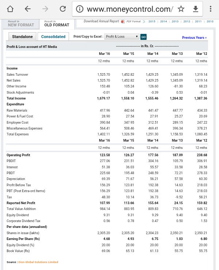
Task: Click Earning Per Share value 6.75
Action: pyautogui.click(x=155, y=239)
